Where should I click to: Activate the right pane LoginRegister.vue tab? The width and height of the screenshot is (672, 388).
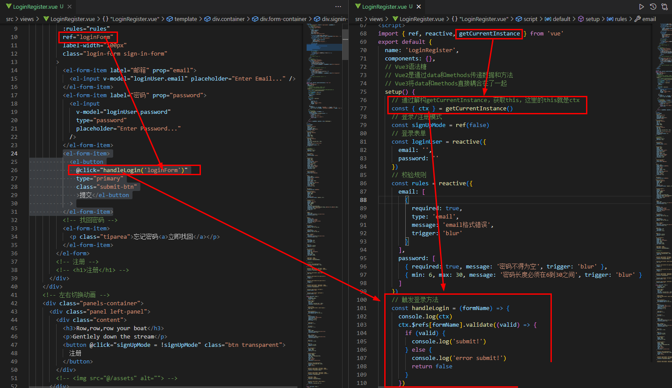[x=388, y=7]
